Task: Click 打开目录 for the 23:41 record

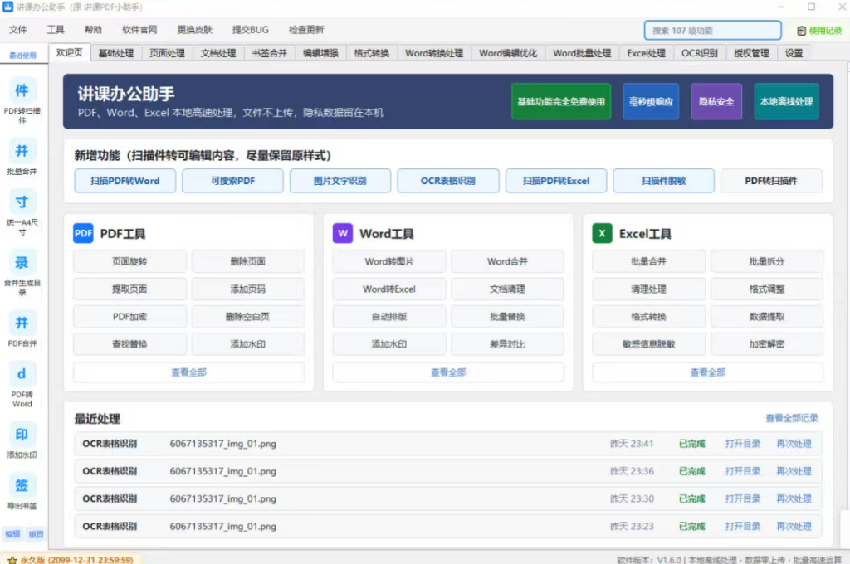Action: point(743,444)
